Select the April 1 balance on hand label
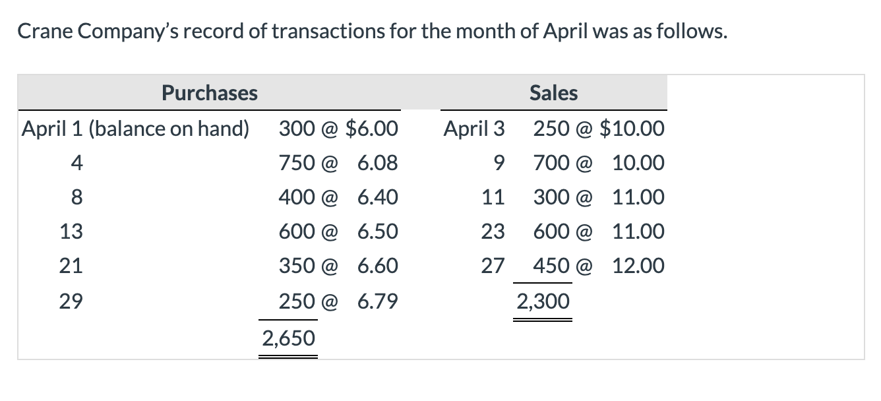 pos(136,128)
